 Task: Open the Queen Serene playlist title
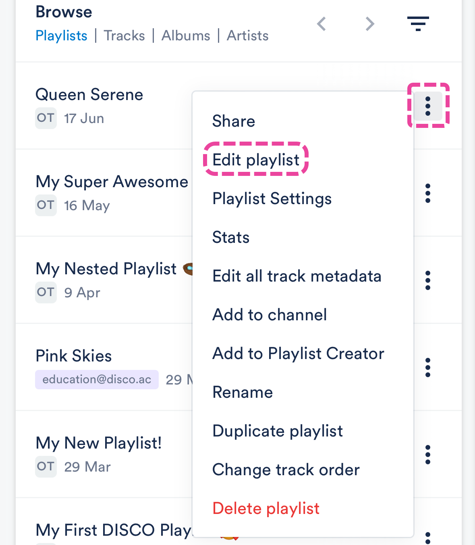click(x=89, y=95)
